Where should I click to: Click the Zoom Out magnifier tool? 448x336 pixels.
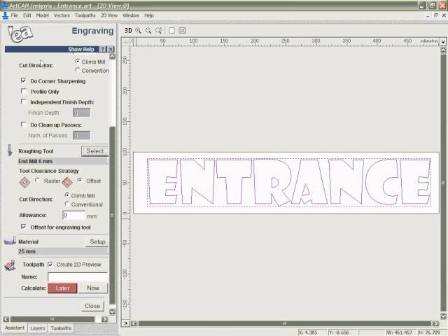click(148, 30)
